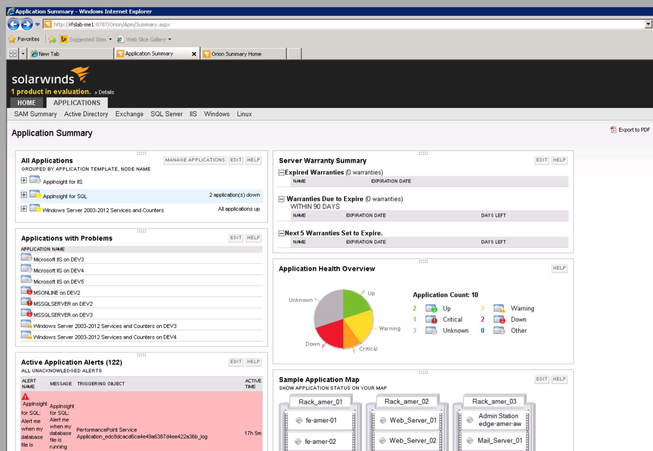This screenshot has width=653, height=451.
Task: Open the SAM Summary menu item
Action: coord(36,114)
